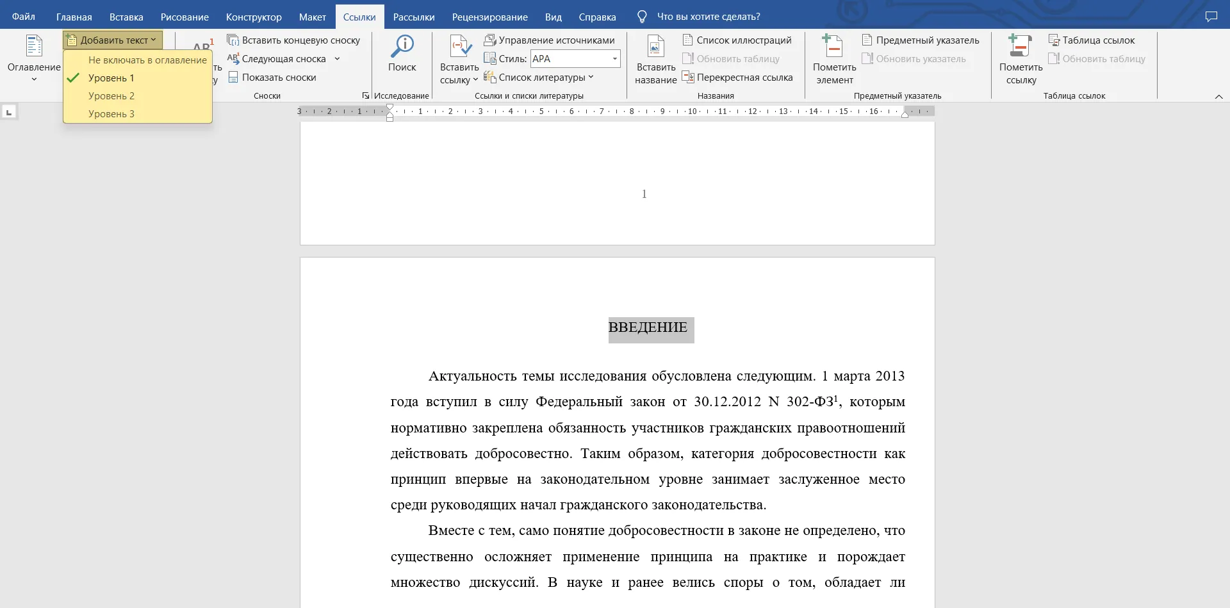Switch to the Рассылки tab
This screenshot has width=1230, height=608.
coord(414,17)
